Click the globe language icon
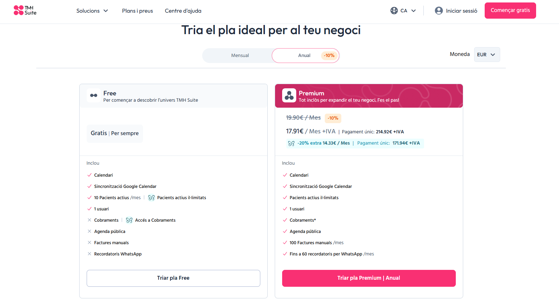The width and height of the screenshot is (559, 304). (x=394, y=11)
